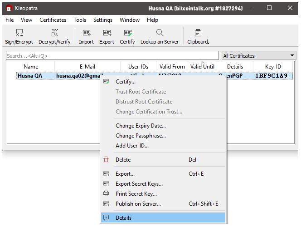Select Export Secret Keys... entry
The height and width of the screenshot is (227, 301).
163,184
